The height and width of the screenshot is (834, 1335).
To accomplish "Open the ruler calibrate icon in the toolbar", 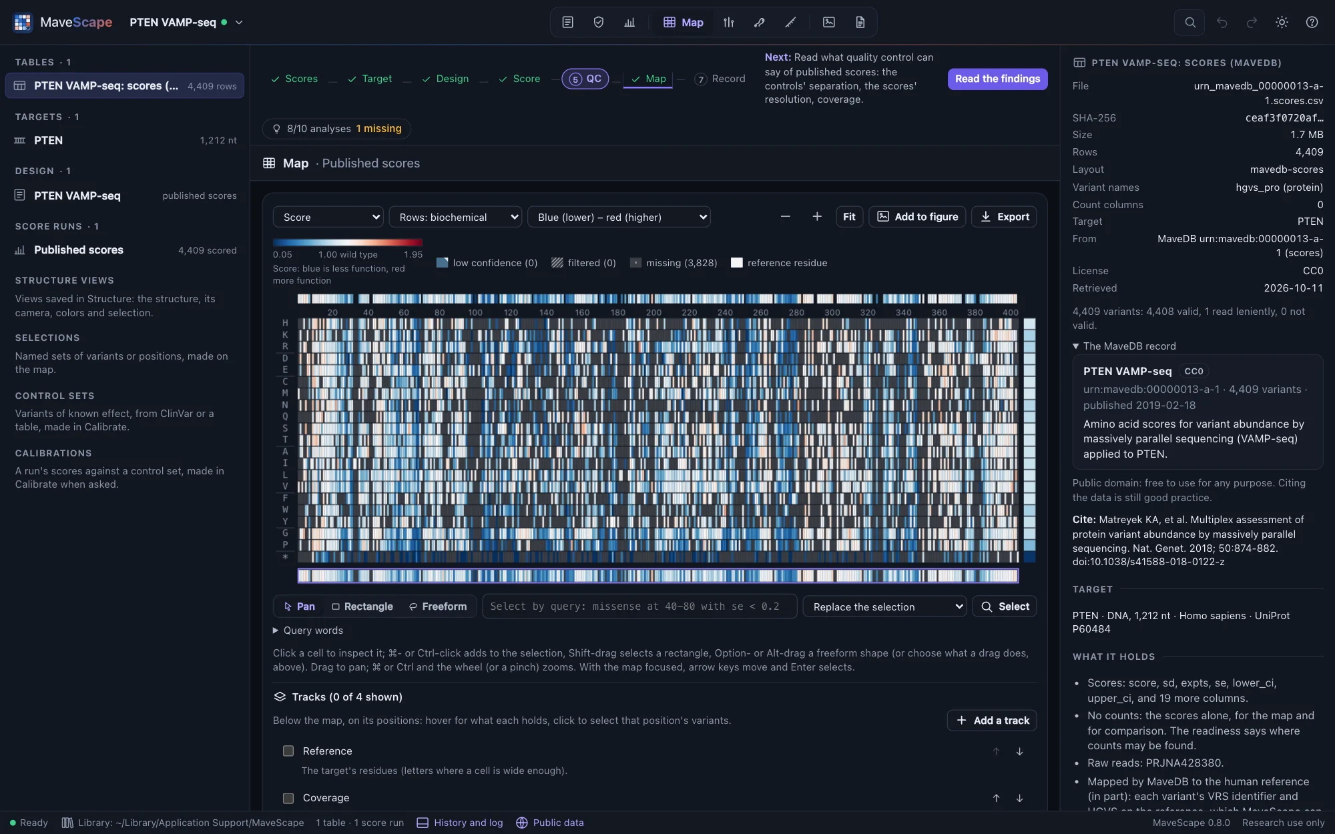I will (790, 22).
